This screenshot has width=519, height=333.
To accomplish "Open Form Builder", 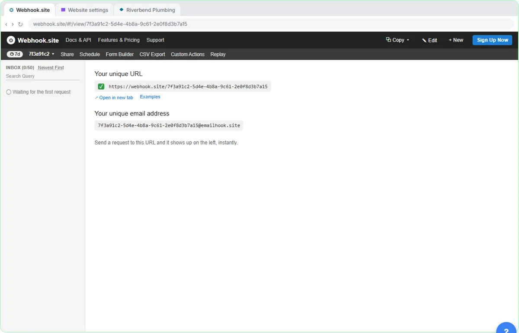I will (x=120, y=54).
